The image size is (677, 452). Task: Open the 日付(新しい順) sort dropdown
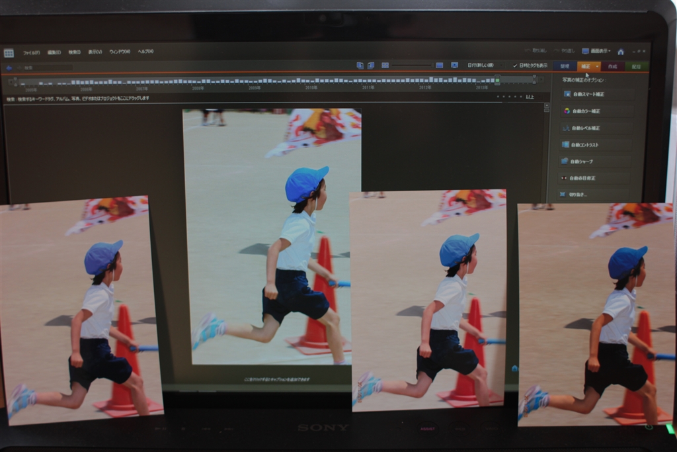click(485, 66)
